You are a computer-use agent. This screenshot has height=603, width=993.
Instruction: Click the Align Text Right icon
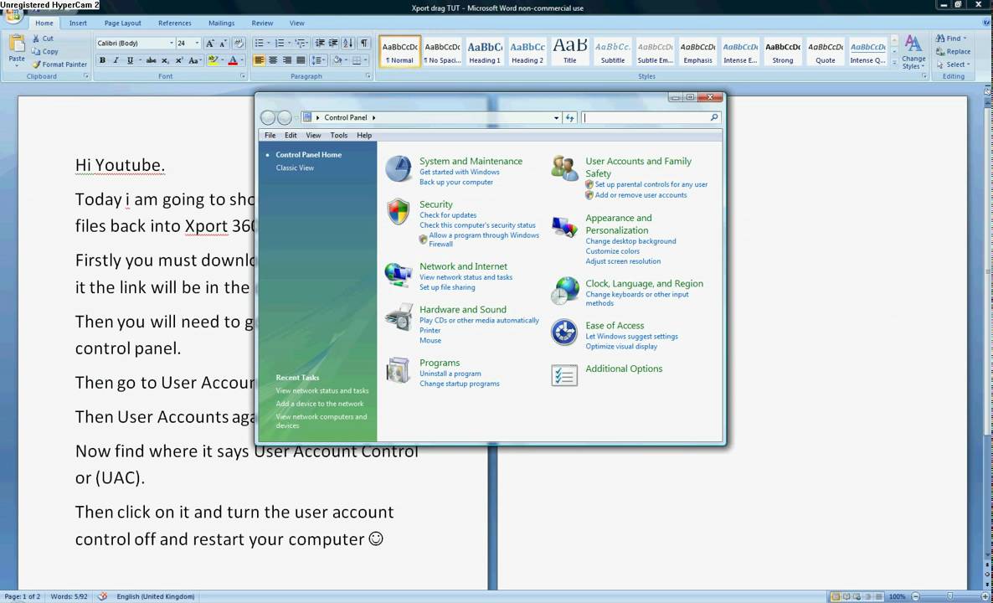287,60
